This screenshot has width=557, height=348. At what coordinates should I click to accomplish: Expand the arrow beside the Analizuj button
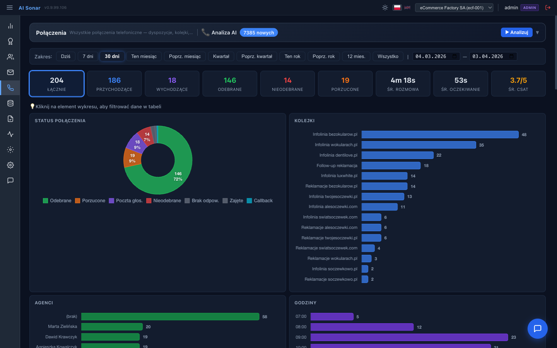(537, 32)
